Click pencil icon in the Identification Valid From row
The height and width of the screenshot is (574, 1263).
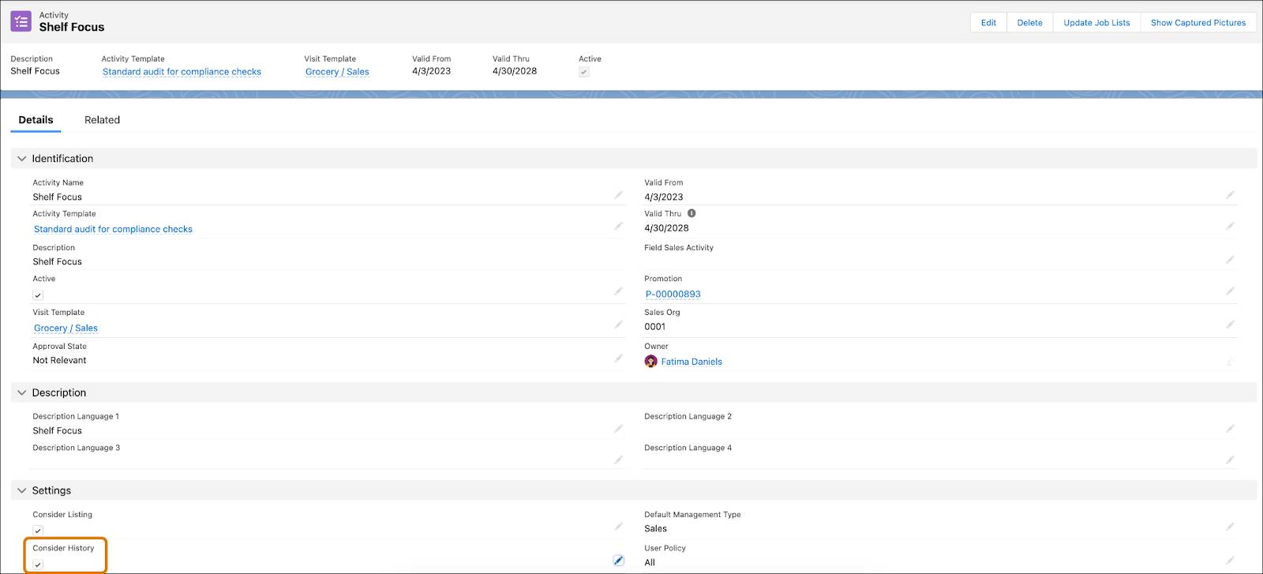pyautogui.click(x=1230, y=195)
